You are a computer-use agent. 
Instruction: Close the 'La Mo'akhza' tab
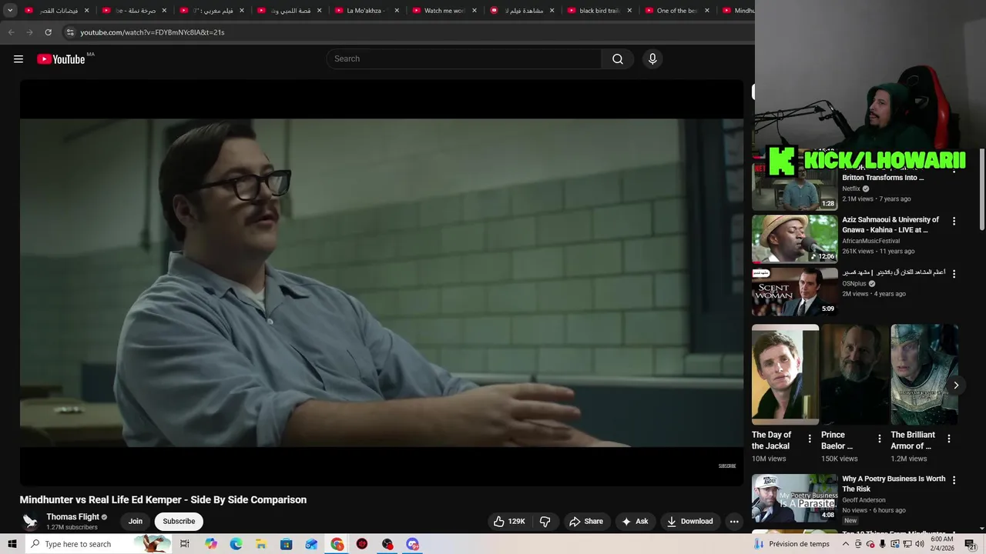[397, 11]
